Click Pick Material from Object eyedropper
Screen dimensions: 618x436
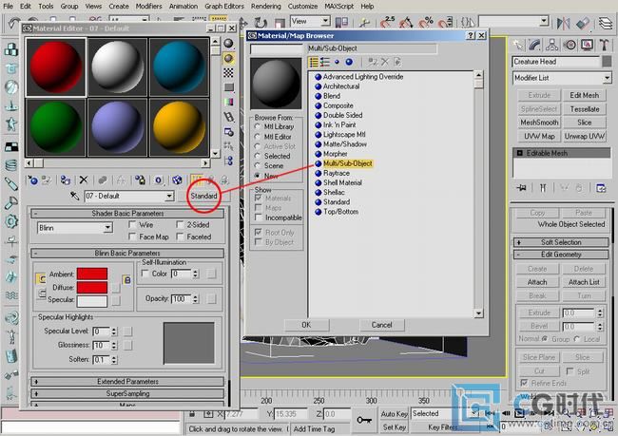pyautogui.click(x=74, y=196)
